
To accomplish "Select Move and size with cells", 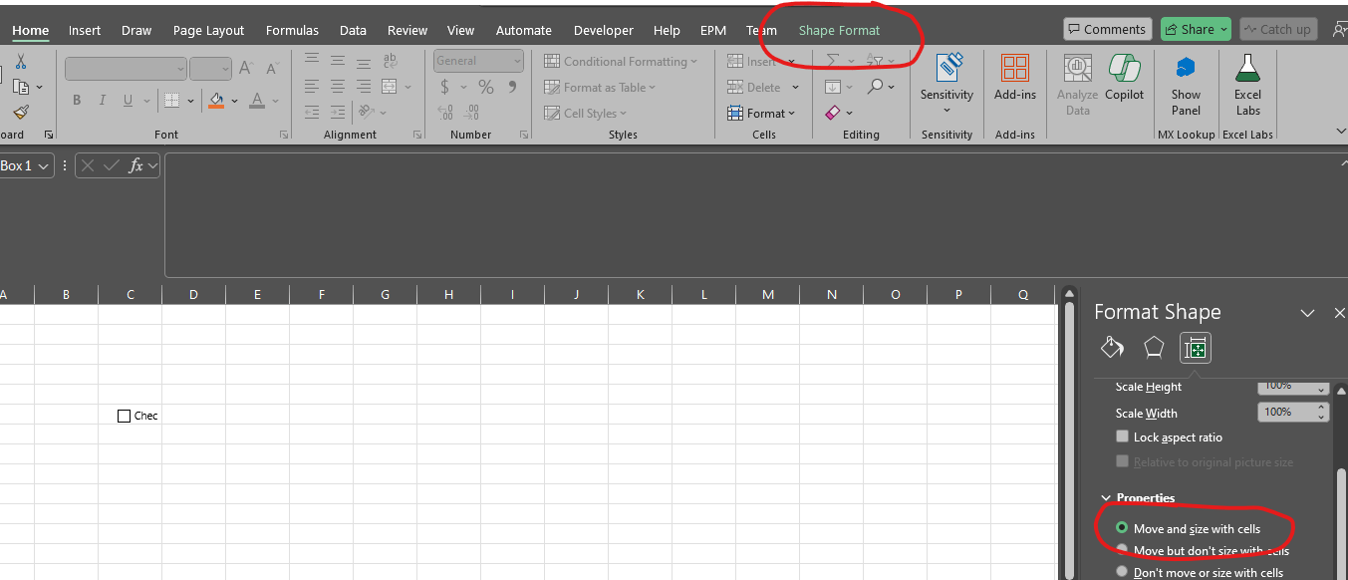I will (x=1122, y=528).
